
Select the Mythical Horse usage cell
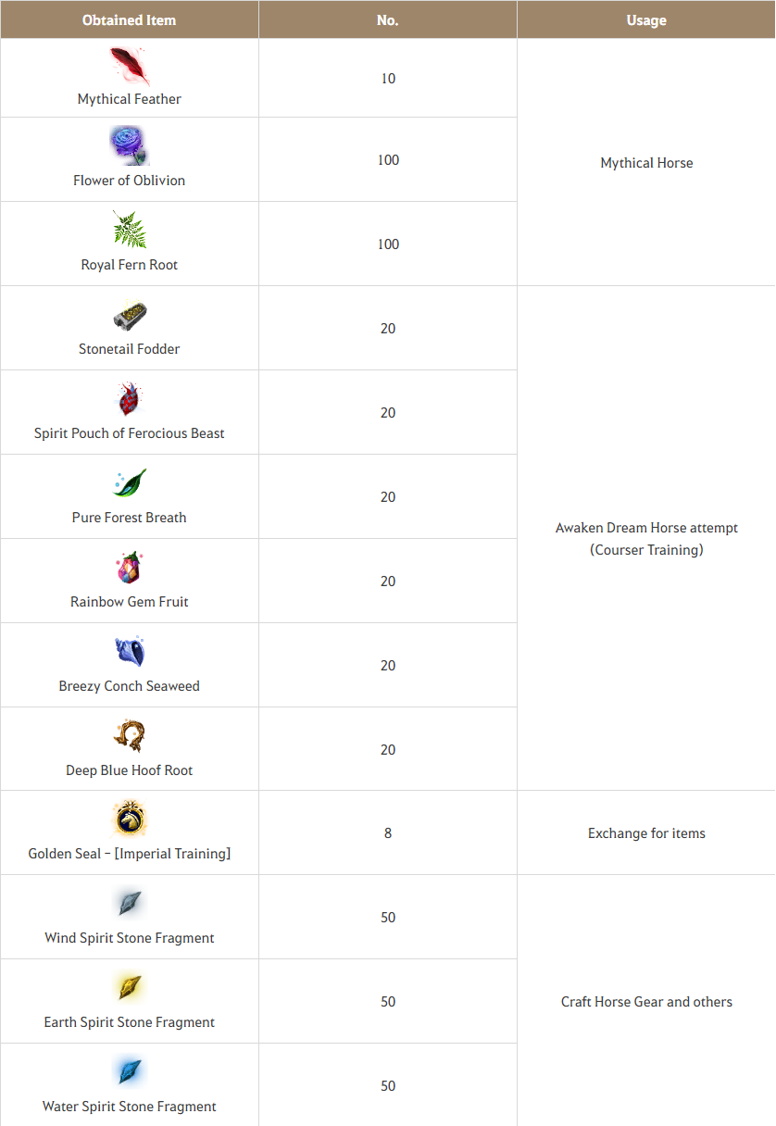click(646, 163)
